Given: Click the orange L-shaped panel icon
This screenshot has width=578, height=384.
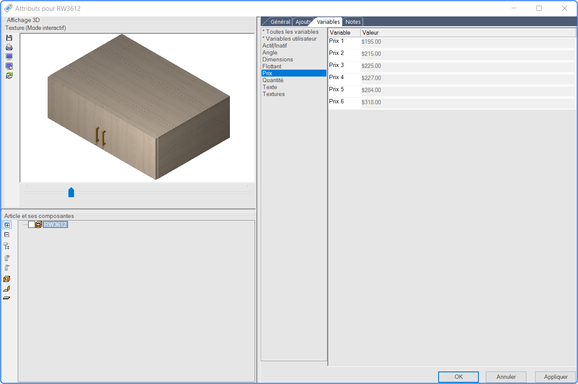Looking at the screenshot, I should point(6,289).
